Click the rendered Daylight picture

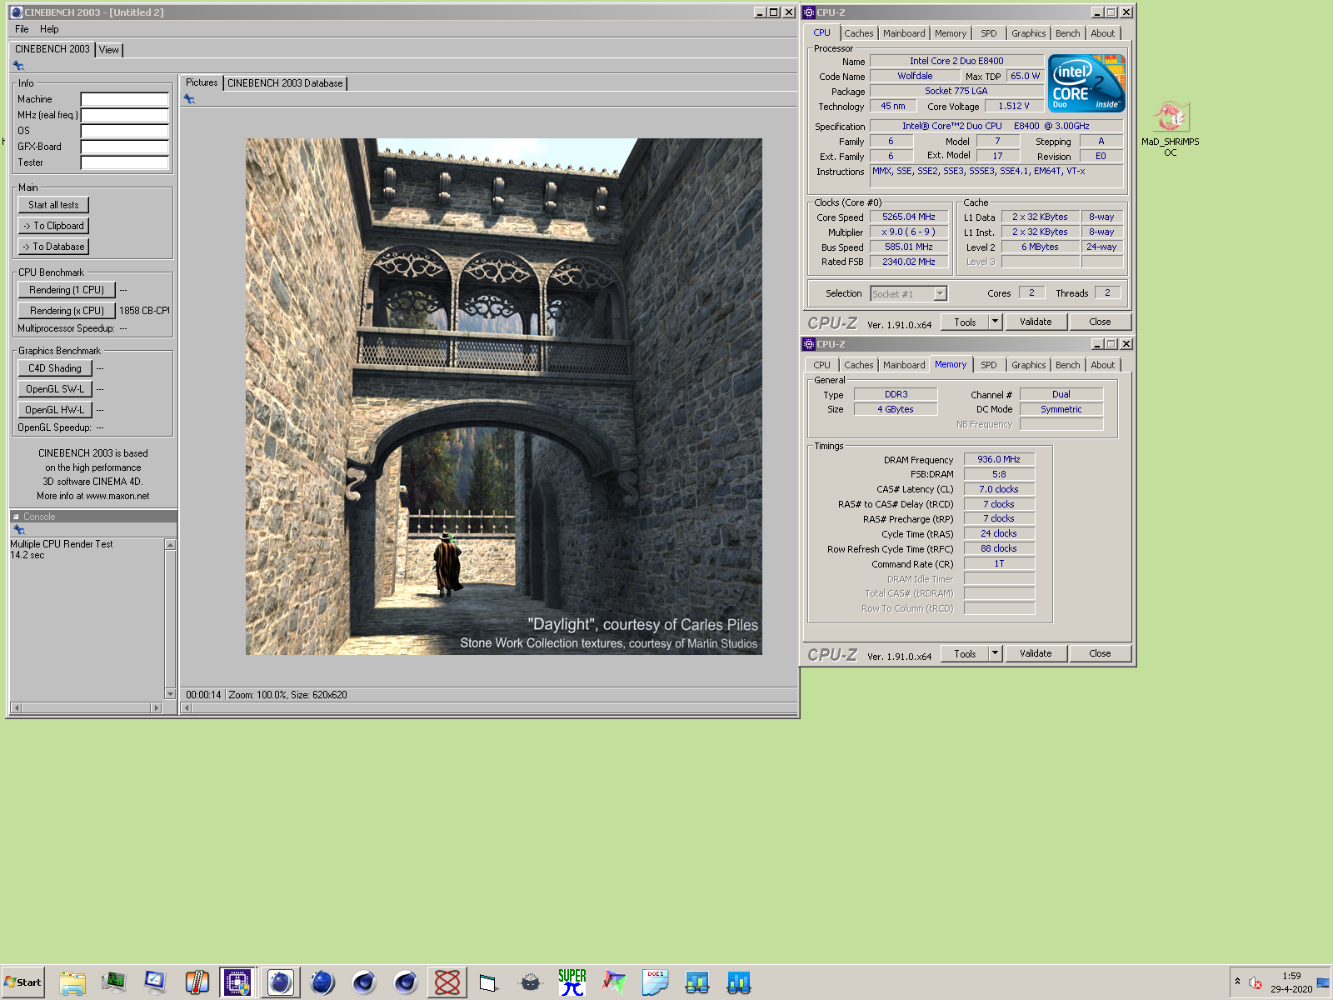coord(503,397)
